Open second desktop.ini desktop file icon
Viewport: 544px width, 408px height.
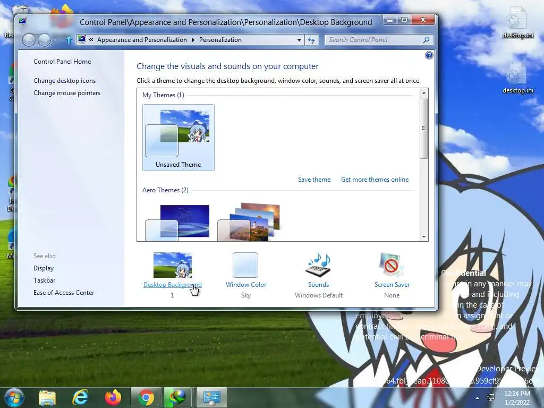(518, 78)
